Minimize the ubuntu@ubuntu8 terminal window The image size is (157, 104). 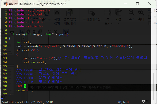tap(125, 4)
